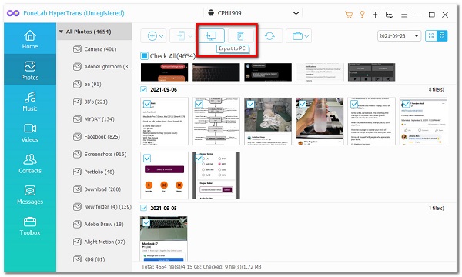Viewport: 462px width, 277px height.
Task: Expand the add photos plus dropdown
Action: point(153,36)
